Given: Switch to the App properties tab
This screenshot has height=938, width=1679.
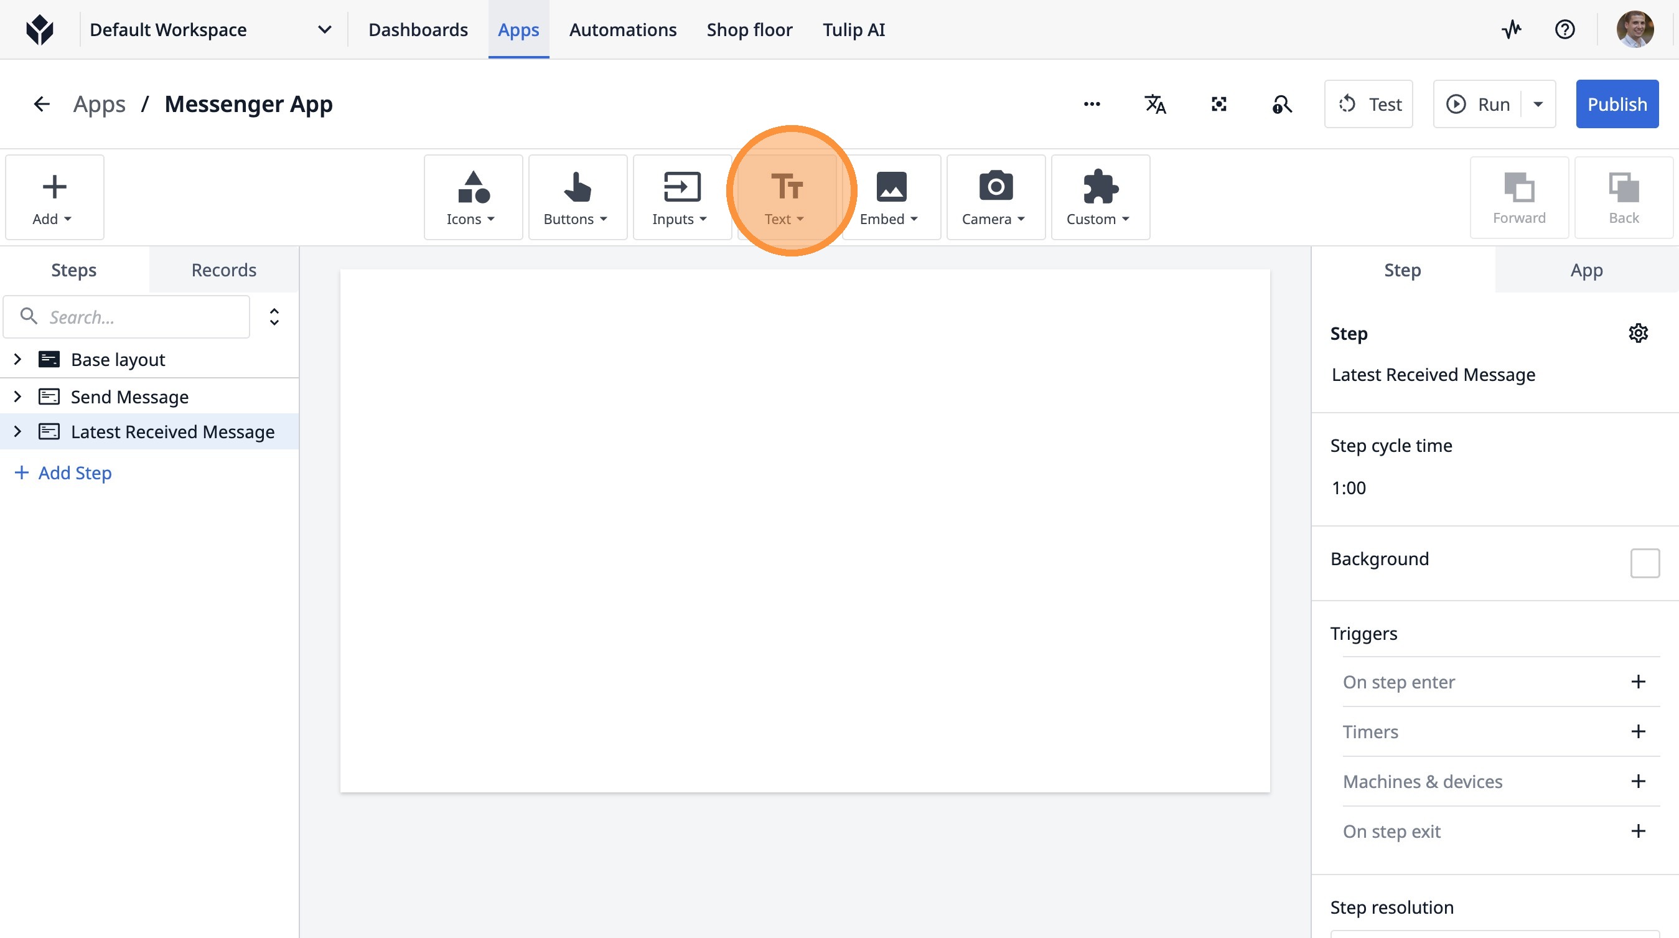Looking at the screenshot, I should [x=1586, y=270].
